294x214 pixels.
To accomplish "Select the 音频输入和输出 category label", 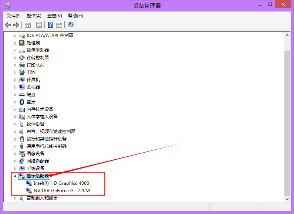I will click(x=42, y=198).
